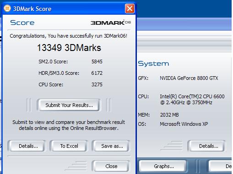Click the HDR/SM3.0 Score: label
This screenshot has width=233, height=174.
click(x=59, y=73)
